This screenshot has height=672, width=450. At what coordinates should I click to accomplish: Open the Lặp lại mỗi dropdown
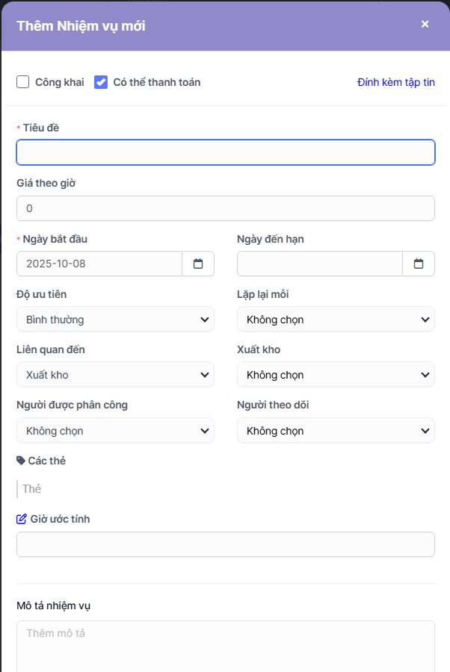pos(336,320)
